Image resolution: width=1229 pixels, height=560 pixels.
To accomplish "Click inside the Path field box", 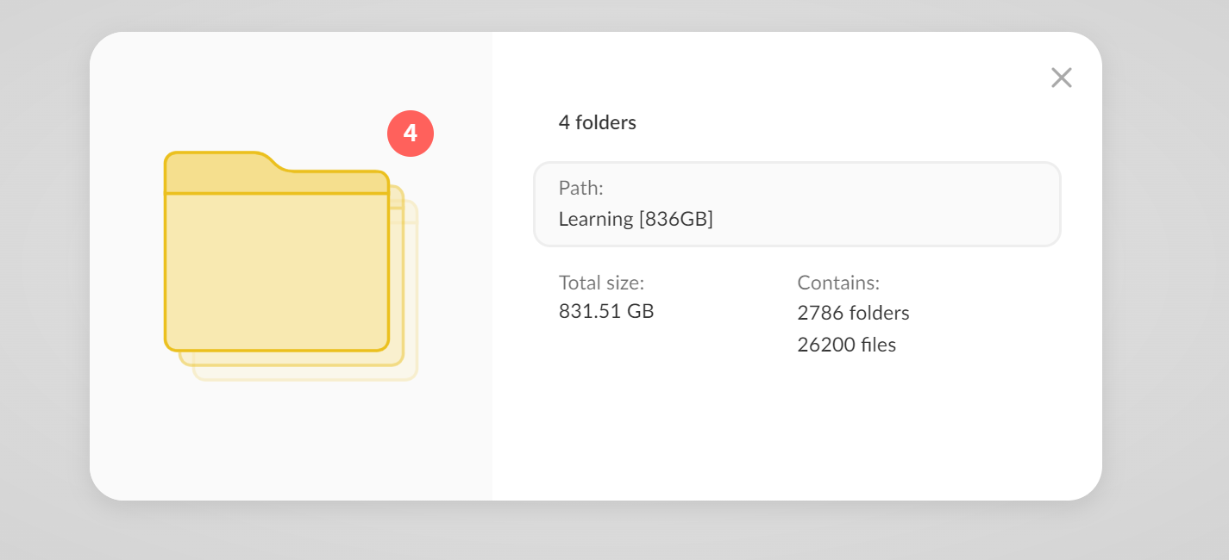I will coord(796,203).
